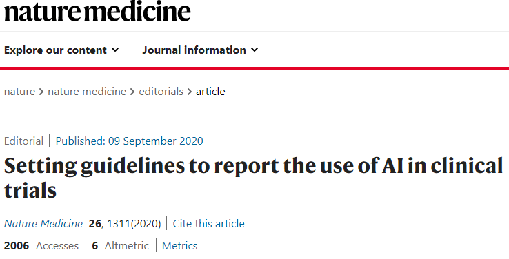The width and height of the screenshot is (509, 259).
Task: Expand the Journal information chevron
Action: [254, 50]
